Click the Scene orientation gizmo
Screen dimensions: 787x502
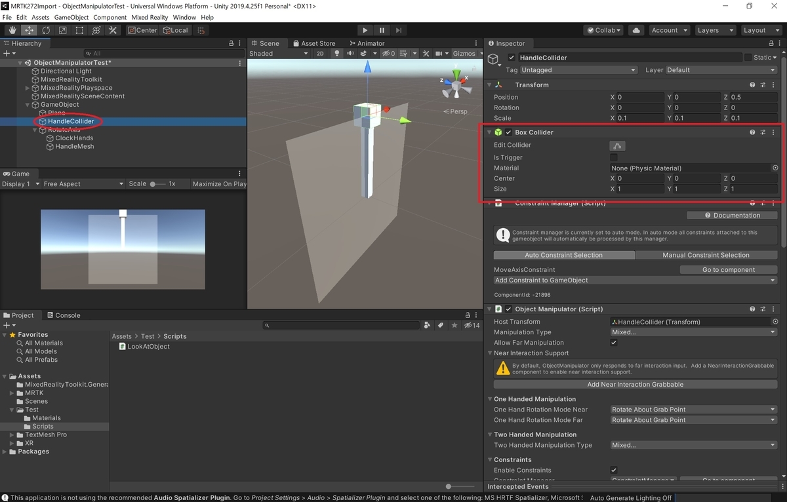point(455,84)
